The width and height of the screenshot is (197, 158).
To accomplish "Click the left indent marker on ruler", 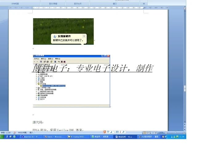I will click(x=32, y=8).
